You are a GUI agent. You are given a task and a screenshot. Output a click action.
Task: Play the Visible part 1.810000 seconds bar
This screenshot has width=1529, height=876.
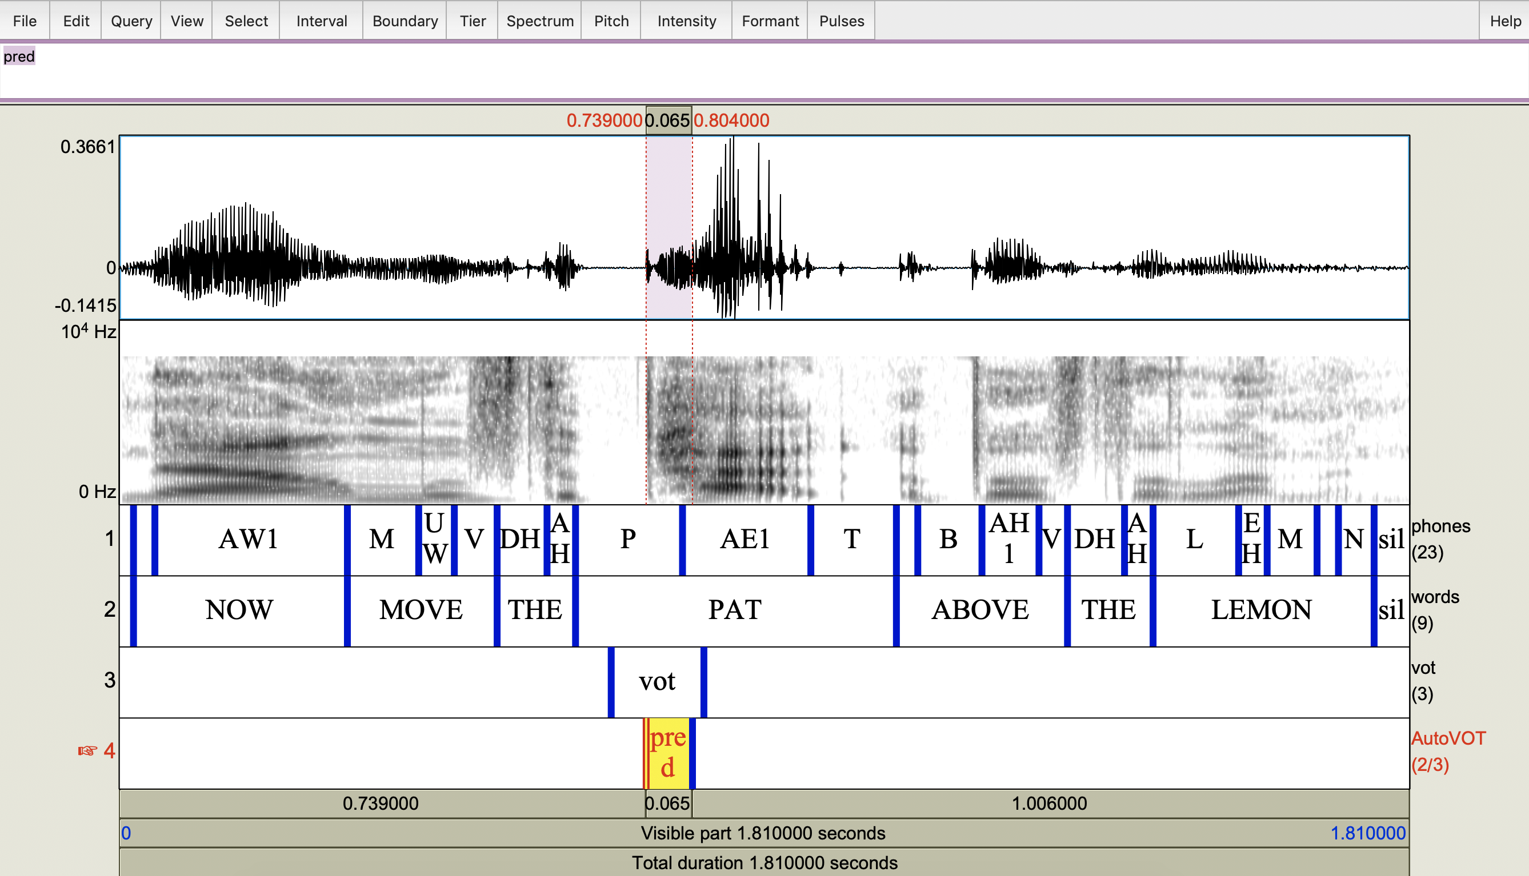pyautogui.click(x=764, y=833)
